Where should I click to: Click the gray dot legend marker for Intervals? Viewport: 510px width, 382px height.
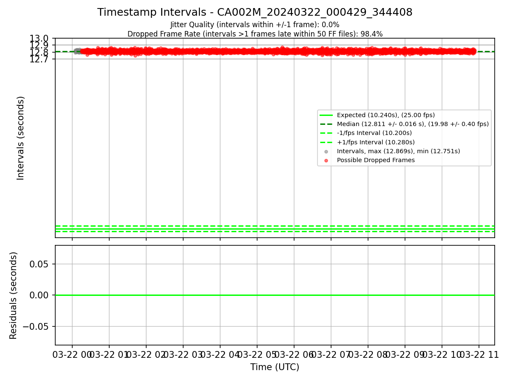(326, 152)
